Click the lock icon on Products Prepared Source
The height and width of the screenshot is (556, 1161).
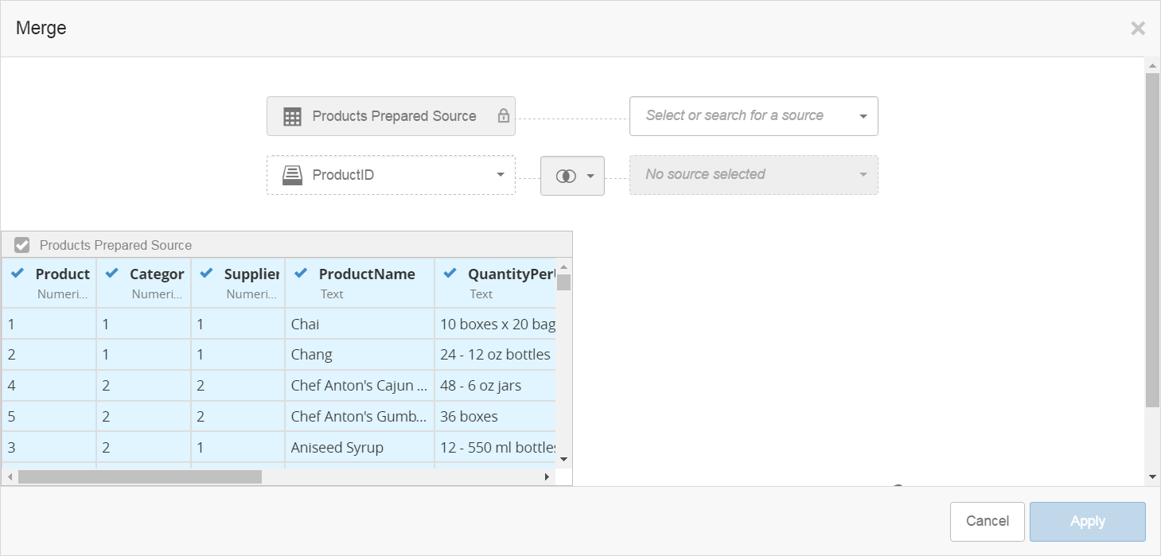click(503, 116)
